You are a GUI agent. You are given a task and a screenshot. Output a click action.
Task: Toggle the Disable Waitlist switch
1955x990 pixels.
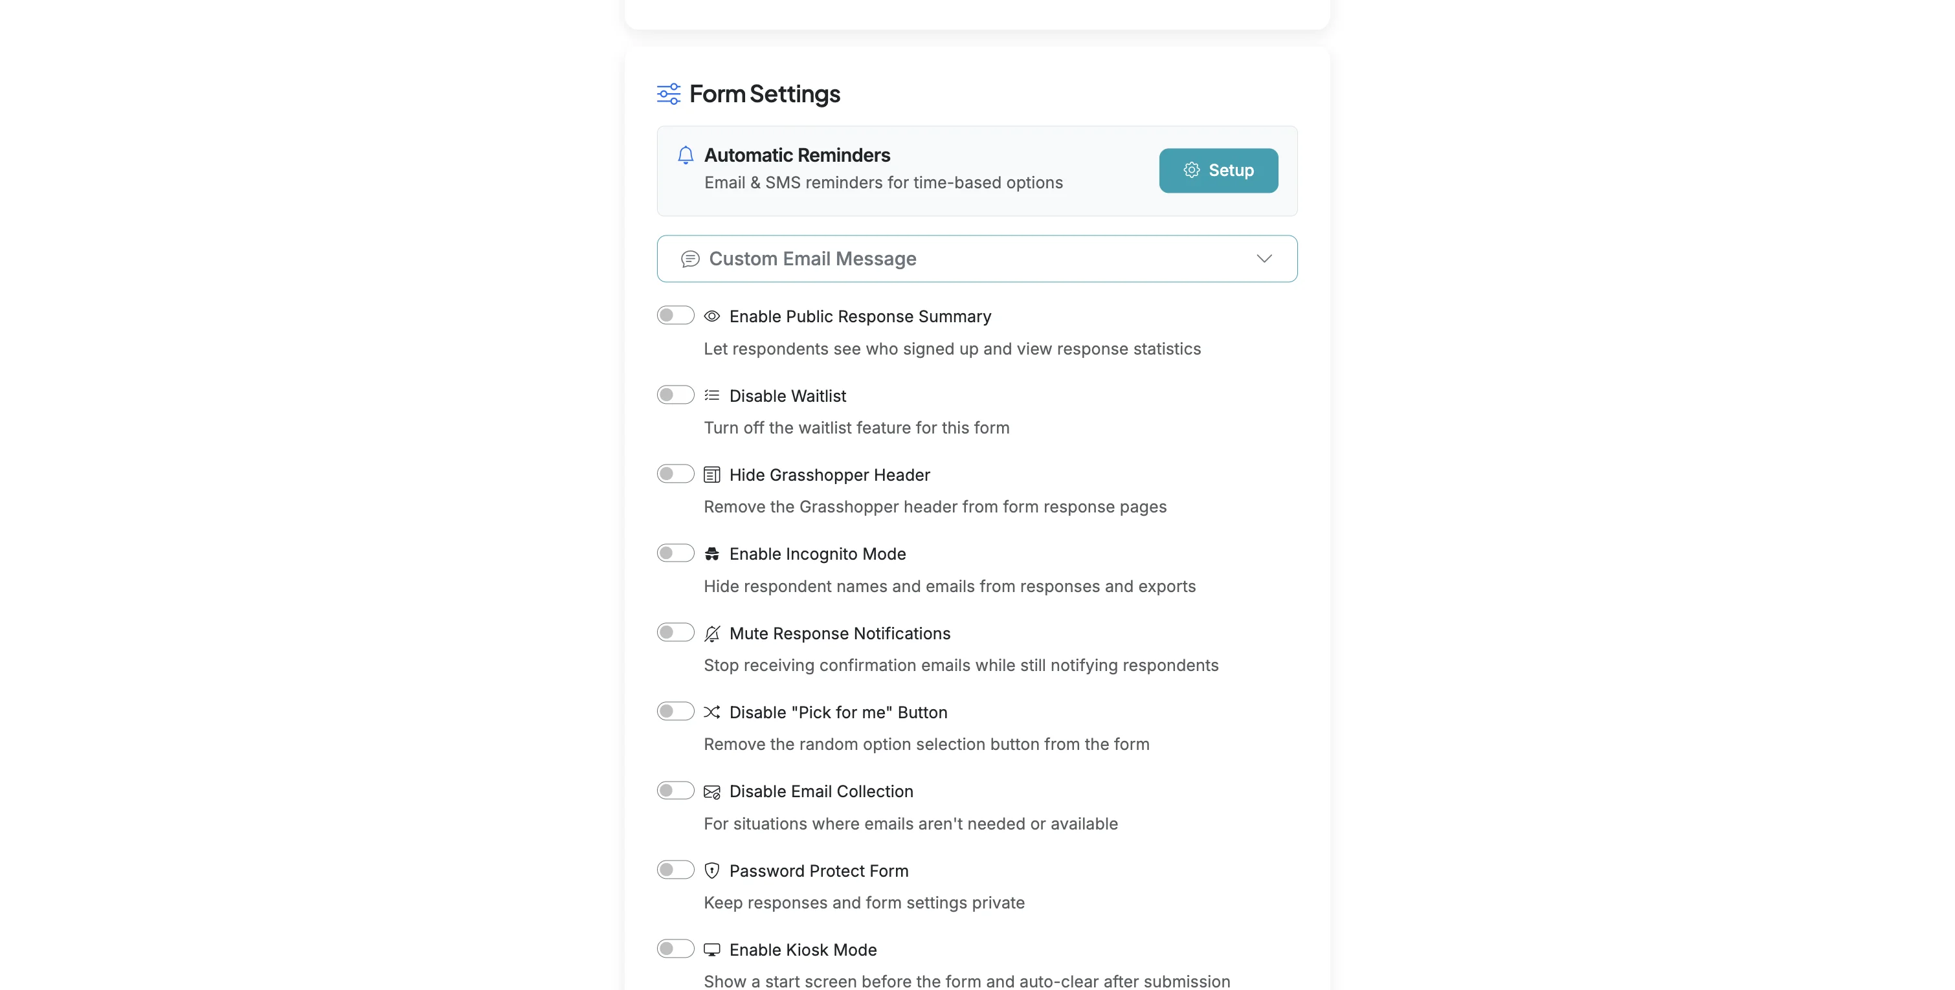coord(675,395)
